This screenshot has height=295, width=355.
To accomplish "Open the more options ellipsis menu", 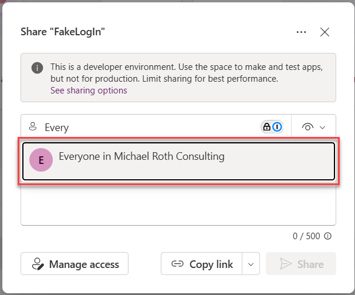I will tap(302, 32).
